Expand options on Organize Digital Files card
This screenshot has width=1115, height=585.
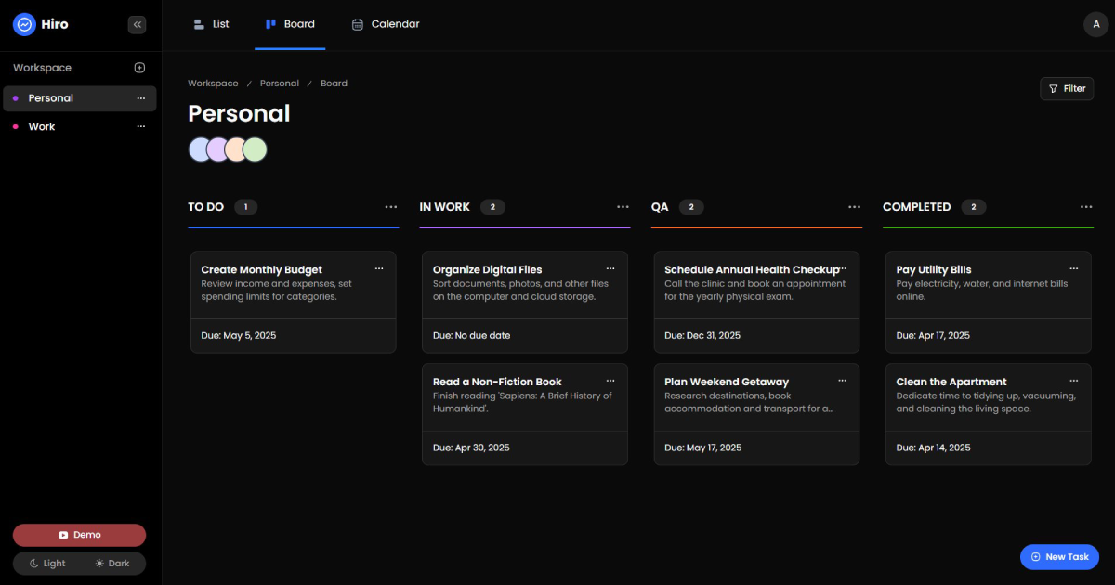610,268
